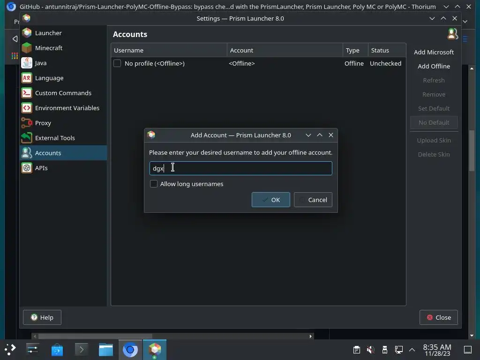Open the Custom Commands page
This screenshot has width=480, height=360.
pyautogui.click(x=63, y=93)
